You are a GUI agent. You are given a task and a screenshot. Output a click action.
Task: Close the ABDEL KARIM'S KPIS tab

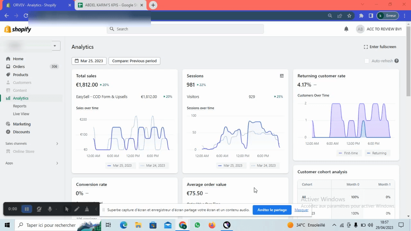click(x=142, y=5)
